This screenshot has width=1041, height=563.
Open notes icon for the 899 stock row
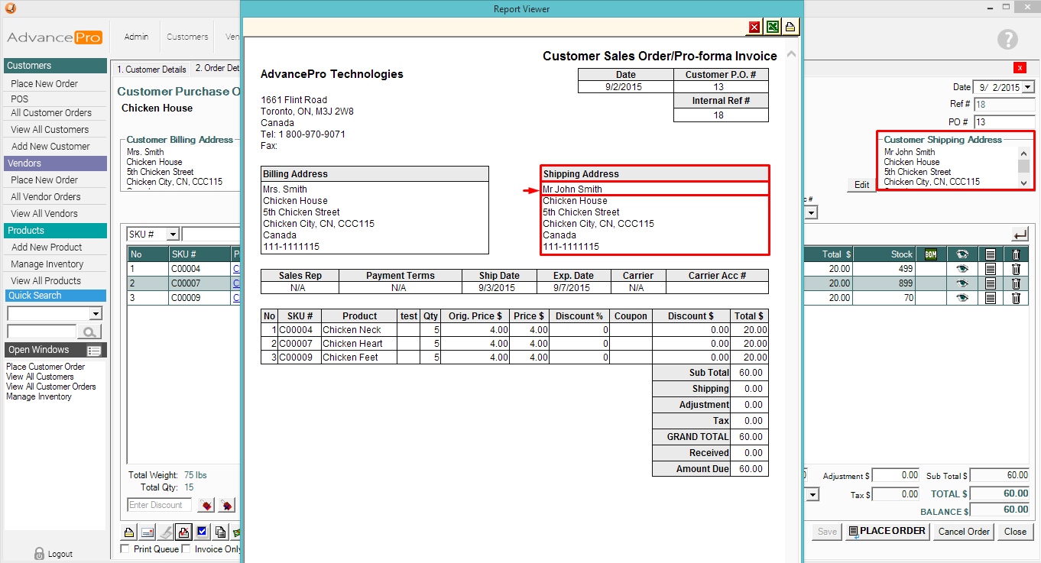(x=990, y=283)
